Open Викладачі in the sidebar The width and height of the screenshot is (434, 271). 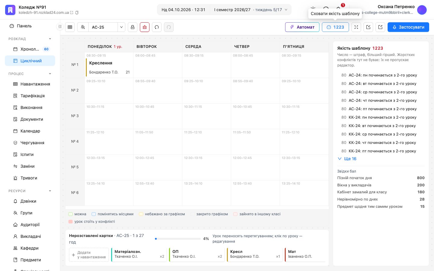coord(30,236)
